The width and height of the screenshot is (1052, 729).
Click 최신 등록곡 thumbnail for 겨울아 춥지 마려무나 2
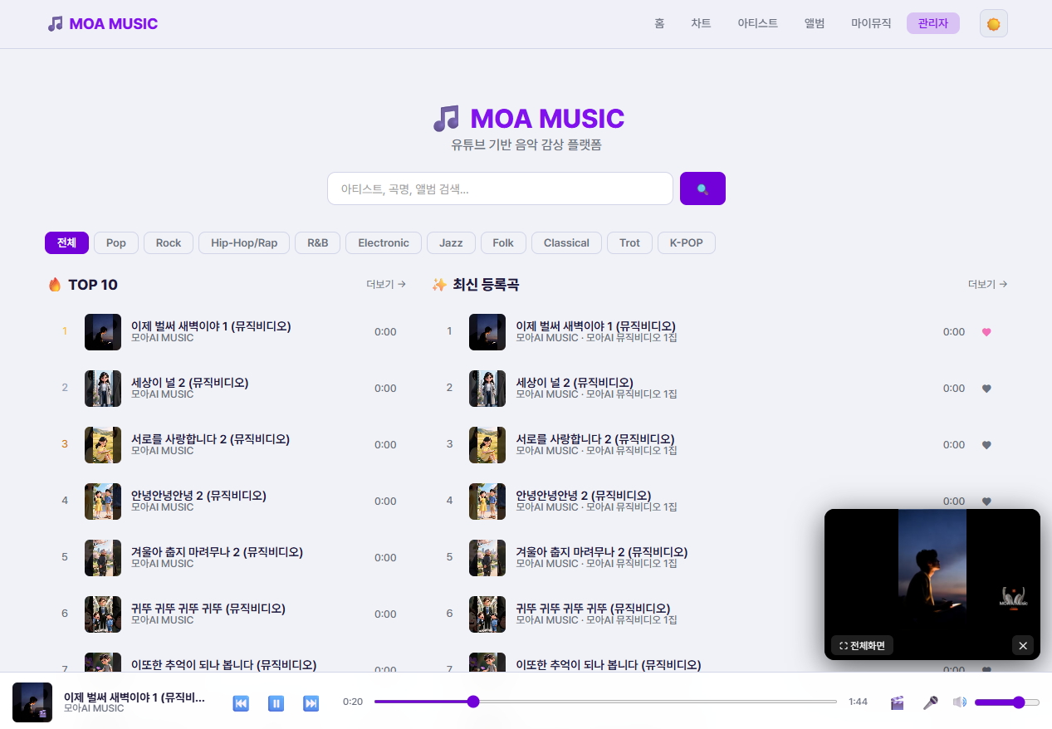pos(487,558)
